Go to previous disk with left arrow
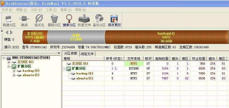 tap(7, 32)
